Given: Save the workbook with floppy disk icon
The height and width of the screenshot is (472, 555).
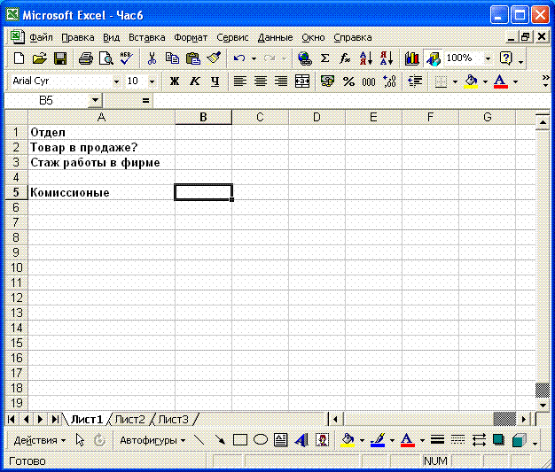Looking at the screenshot, I should [x=59, y=58].
